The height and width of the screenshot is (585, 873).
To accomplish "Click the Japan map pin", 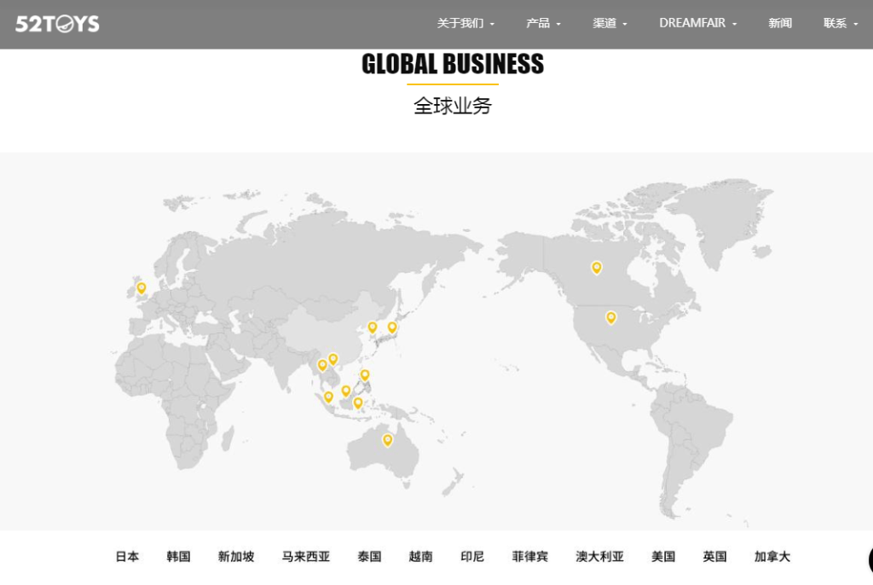I will [x=392, y=327].
